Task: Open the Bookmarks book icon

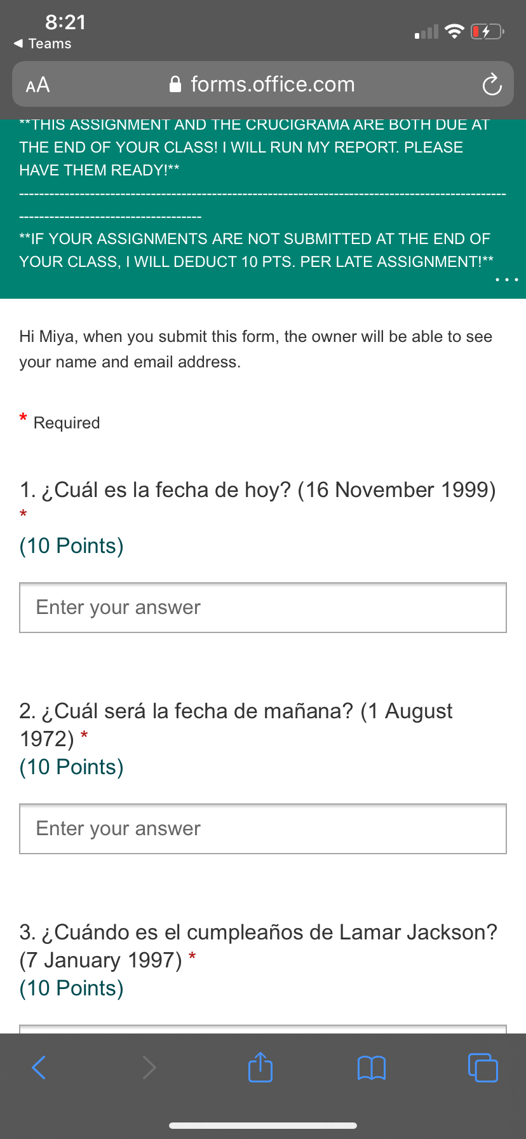Action: (x=372, y=1068)
